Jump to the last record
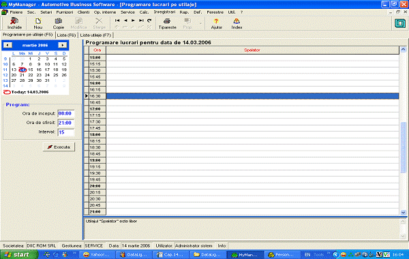Viewport: 409px width, 259px height. pos(141,20)
